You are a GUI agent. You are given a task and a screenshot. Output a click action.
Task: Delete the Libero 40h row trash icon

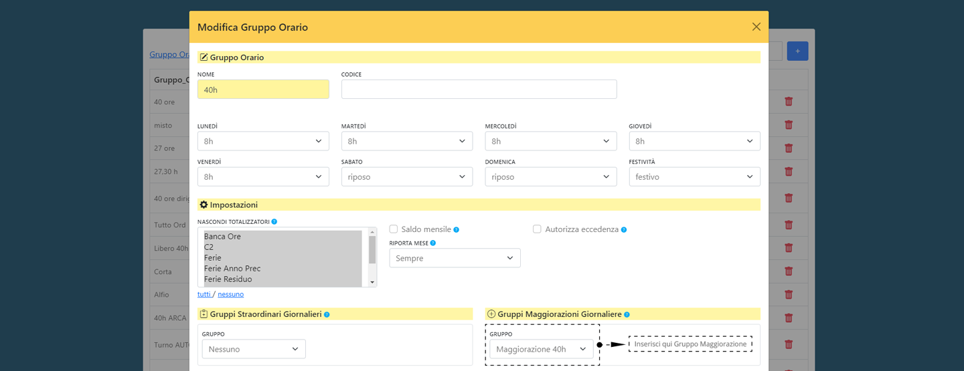tap(789, 248)
